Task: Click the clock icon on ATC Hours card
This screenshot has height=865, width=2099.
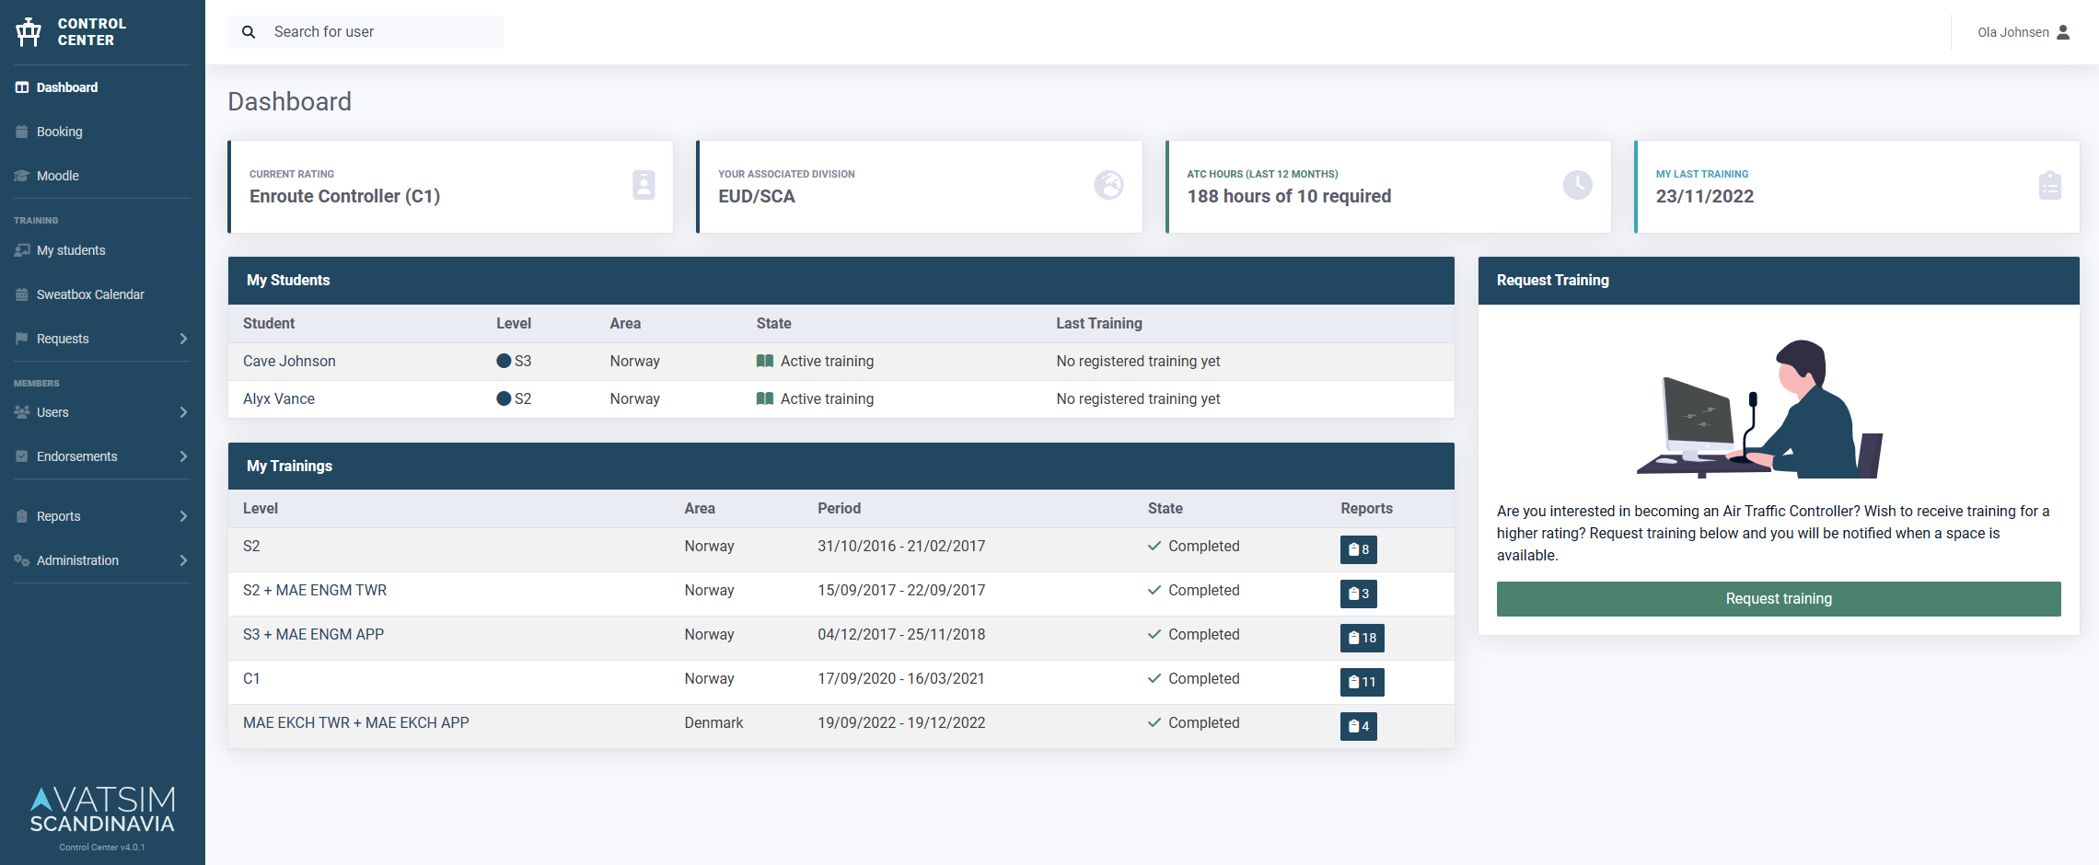Action: point(1578,185)
